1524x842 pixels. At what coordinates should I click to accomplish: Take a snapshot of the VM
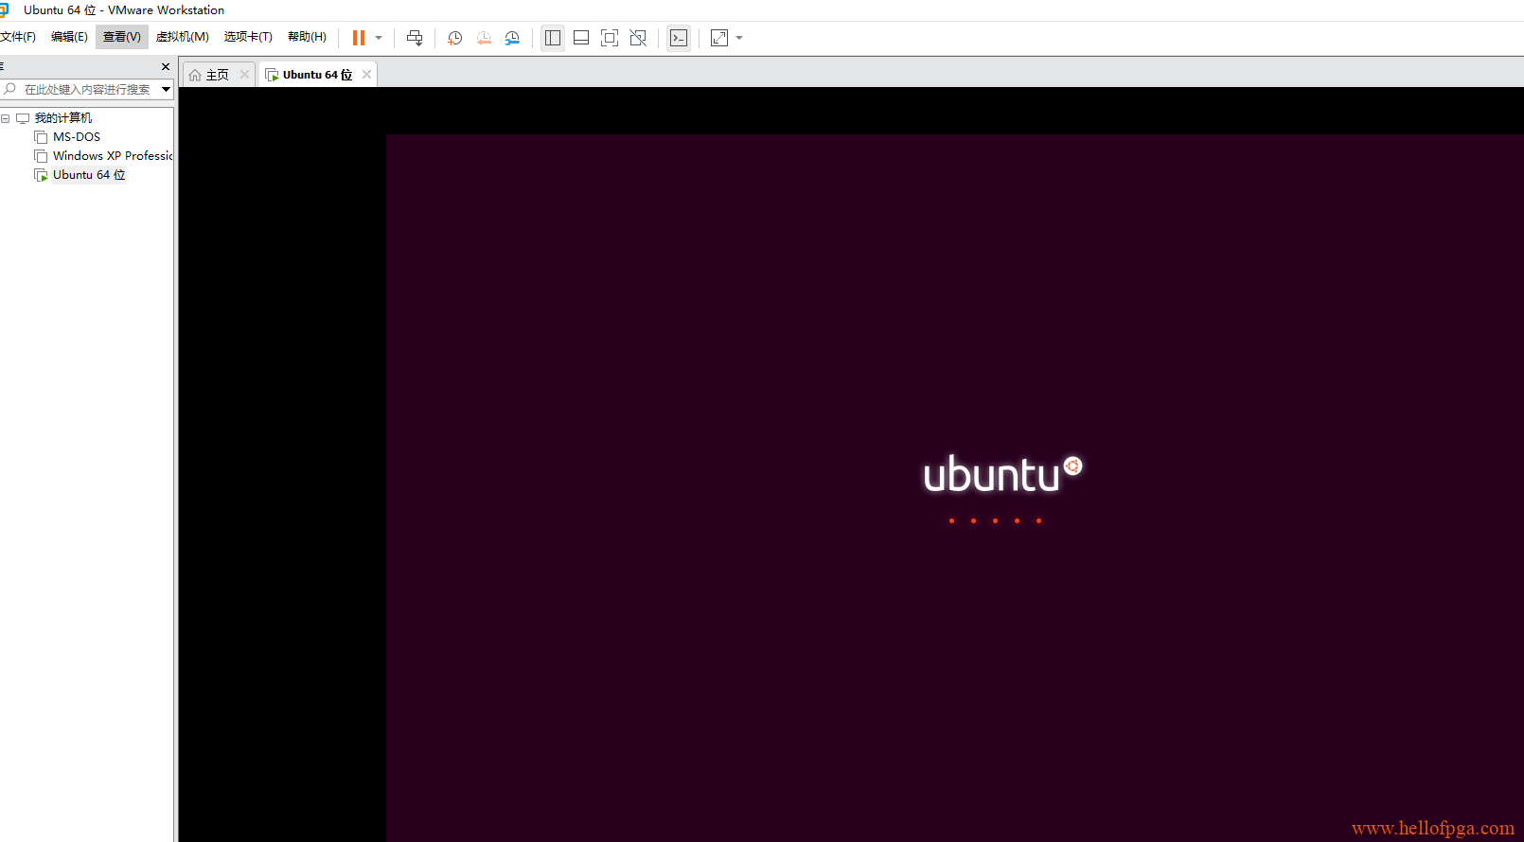coord(454,38)
